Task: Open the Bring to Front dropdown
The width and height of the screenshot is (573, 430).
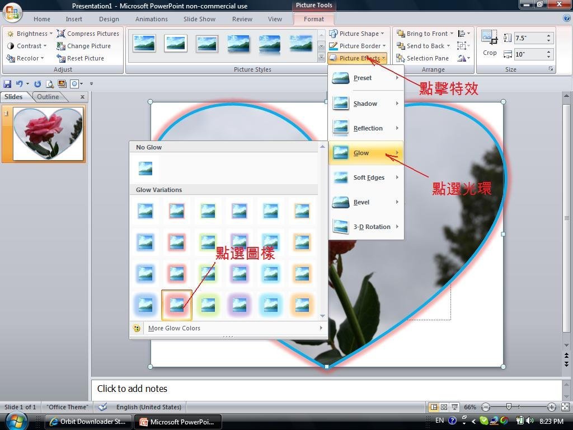Action: click(425, 34)
